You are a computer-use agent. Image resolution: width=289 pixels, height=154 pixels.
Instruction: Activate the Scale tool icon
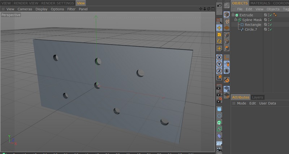(219, 35)
